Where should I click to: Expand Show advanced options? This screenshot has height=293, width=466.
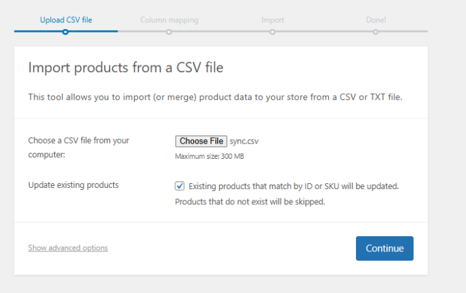coord(68,248)
